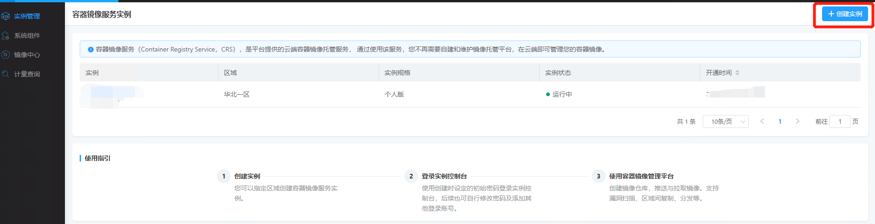The height and width of the screenshot is (224, 875).
Task: Click the 镜像中心 circular icon in sidebar
Action: (x=6, y=55)
